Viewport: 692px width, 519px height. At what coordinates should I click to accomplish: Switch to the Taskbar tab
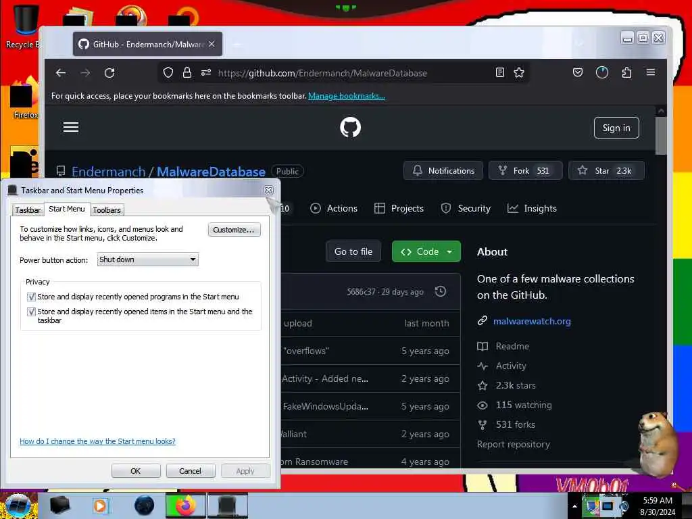point(28,210)
